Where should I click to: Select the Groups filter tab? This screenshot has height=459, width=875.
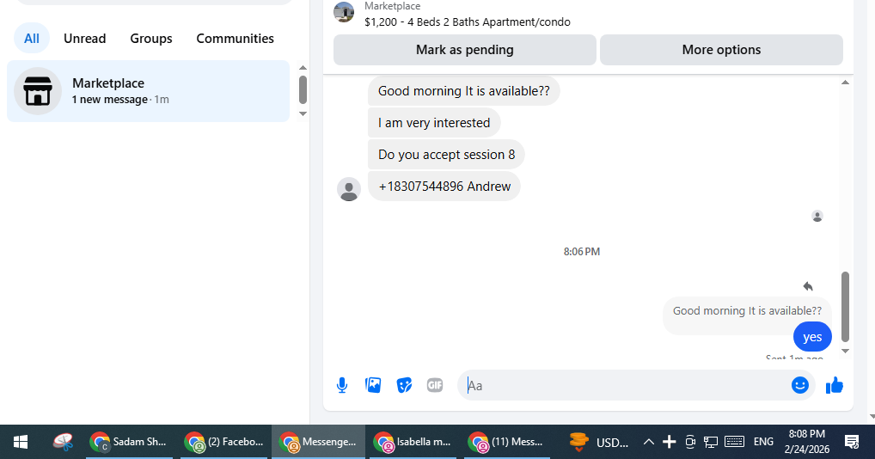(x=151, y=39)
